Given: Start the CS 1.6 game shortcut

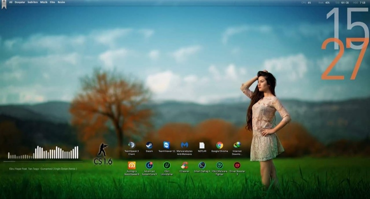Looking at the screenshot, I should pyautogui.click(x=103, y=154).
